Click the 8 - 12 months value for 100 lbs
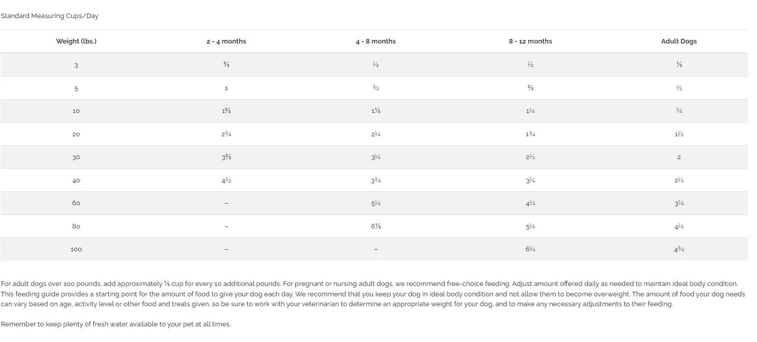Screen dimensions: 757x342 [x=530, y=249]
